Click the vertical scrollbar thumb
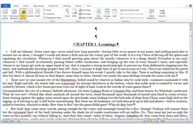This screenshot has height=127, width=193. [191, 36]
